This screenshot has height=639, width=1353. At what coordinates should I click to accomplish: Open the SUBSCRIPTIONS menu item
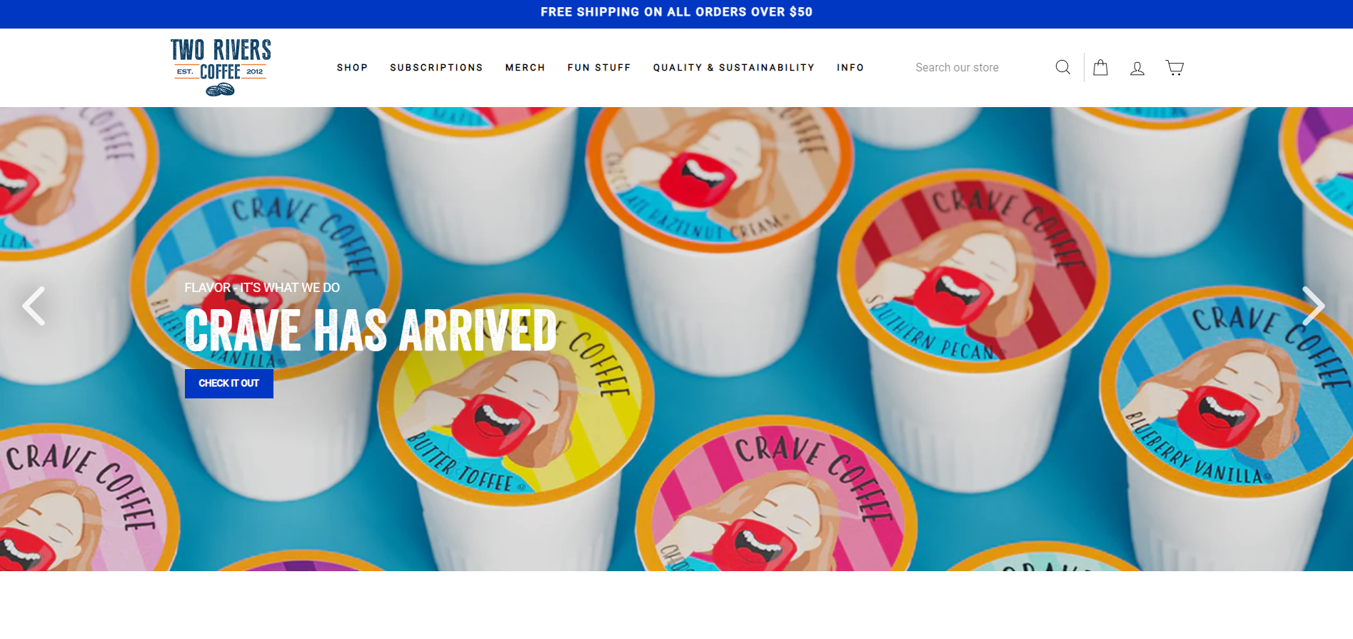(436, 68)
